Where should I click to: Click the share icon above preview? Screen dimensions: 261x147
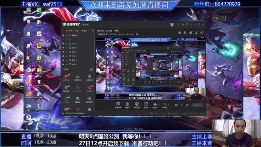[201, 33]
